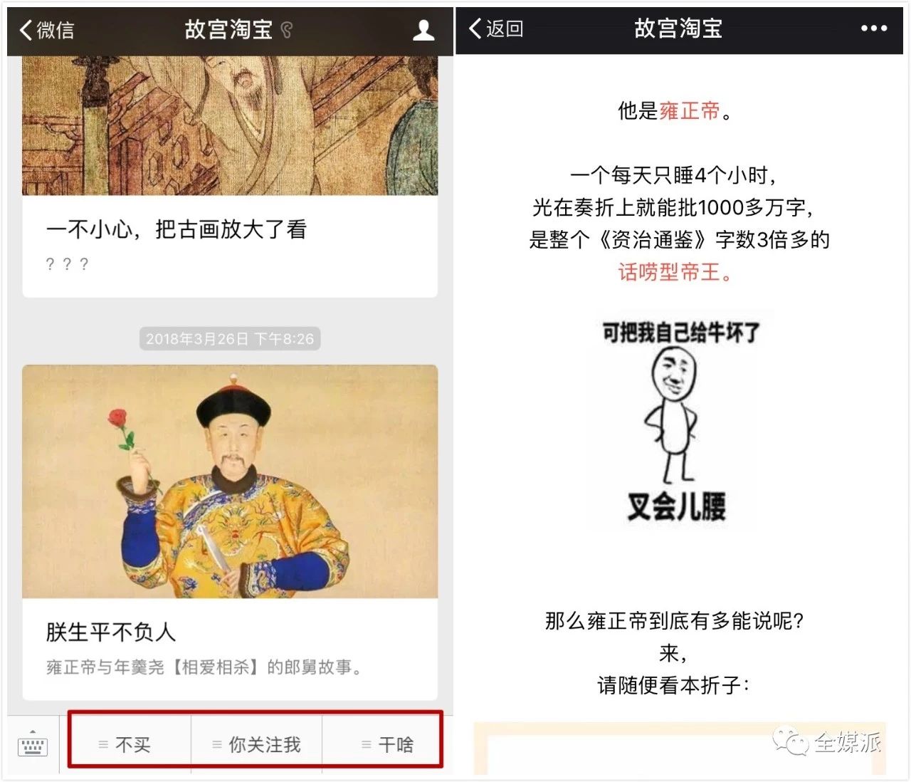Image resolution: width=911 pixels, height=782 pixels.
Task: Expand the 干啥 bottom menu
Action: pyautogui.click(x=382, y=744)
